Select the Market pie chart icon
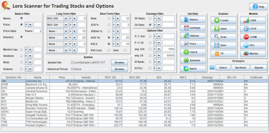 [246, 53]
